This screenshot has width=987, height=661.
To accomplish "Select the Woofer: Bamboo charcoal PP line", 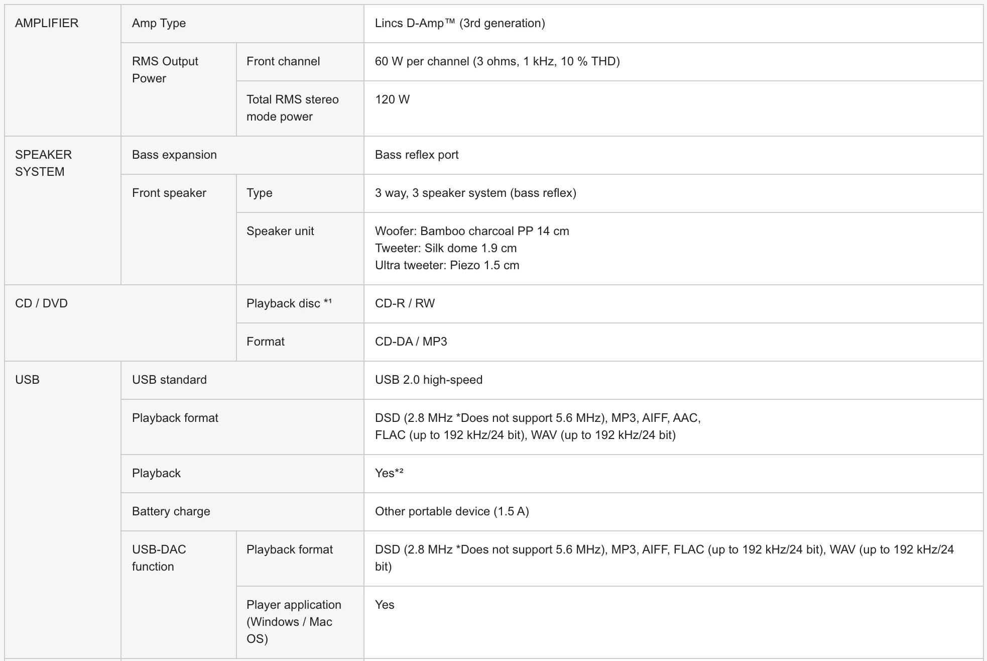I will point(472,231).
